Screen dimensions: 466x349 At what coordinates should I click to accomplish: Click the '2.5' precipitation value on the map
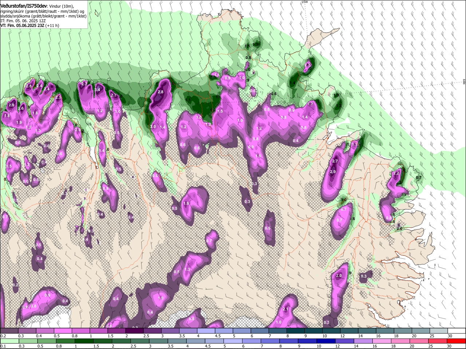pos(58,97)
